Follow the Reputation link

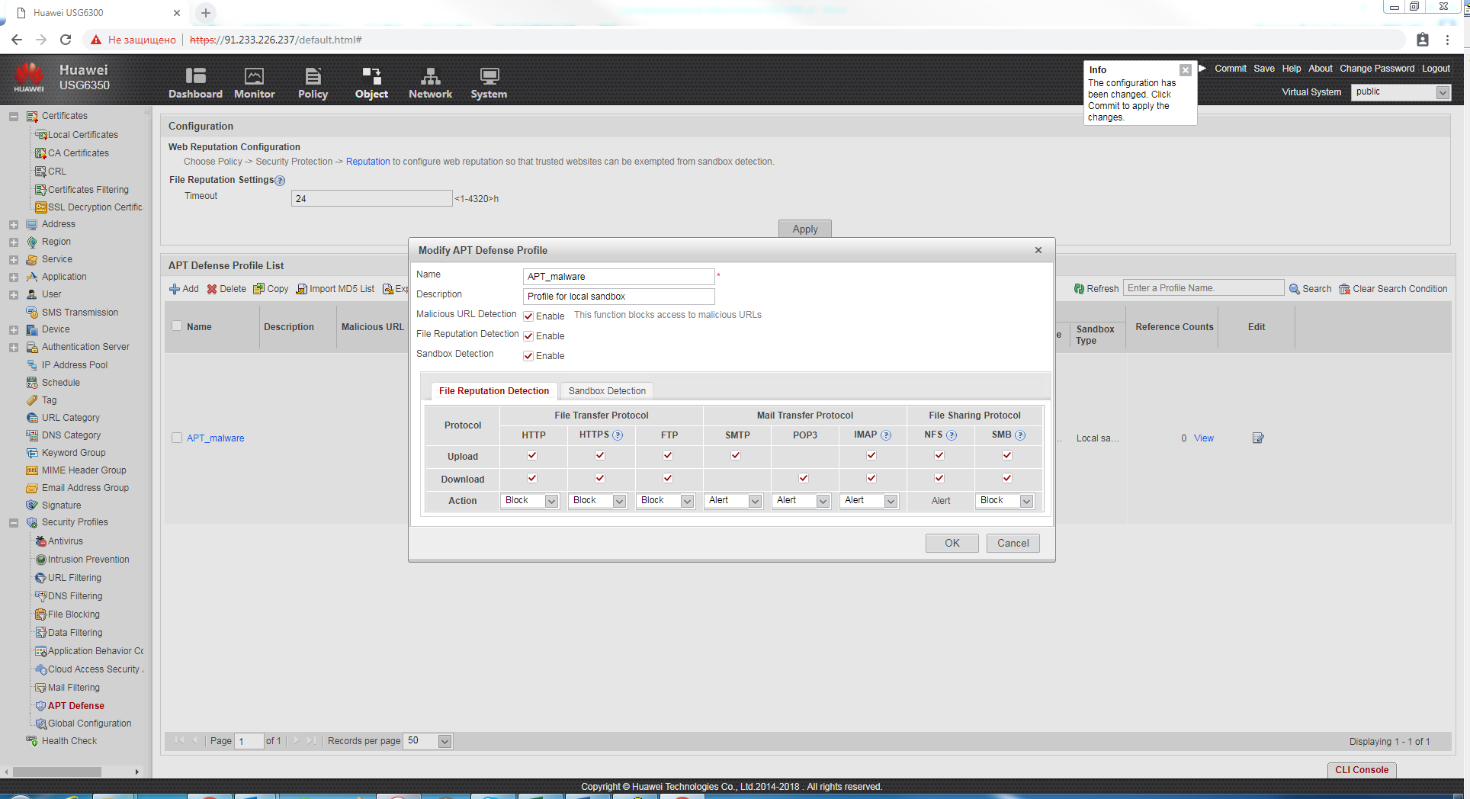coord(367,162)
